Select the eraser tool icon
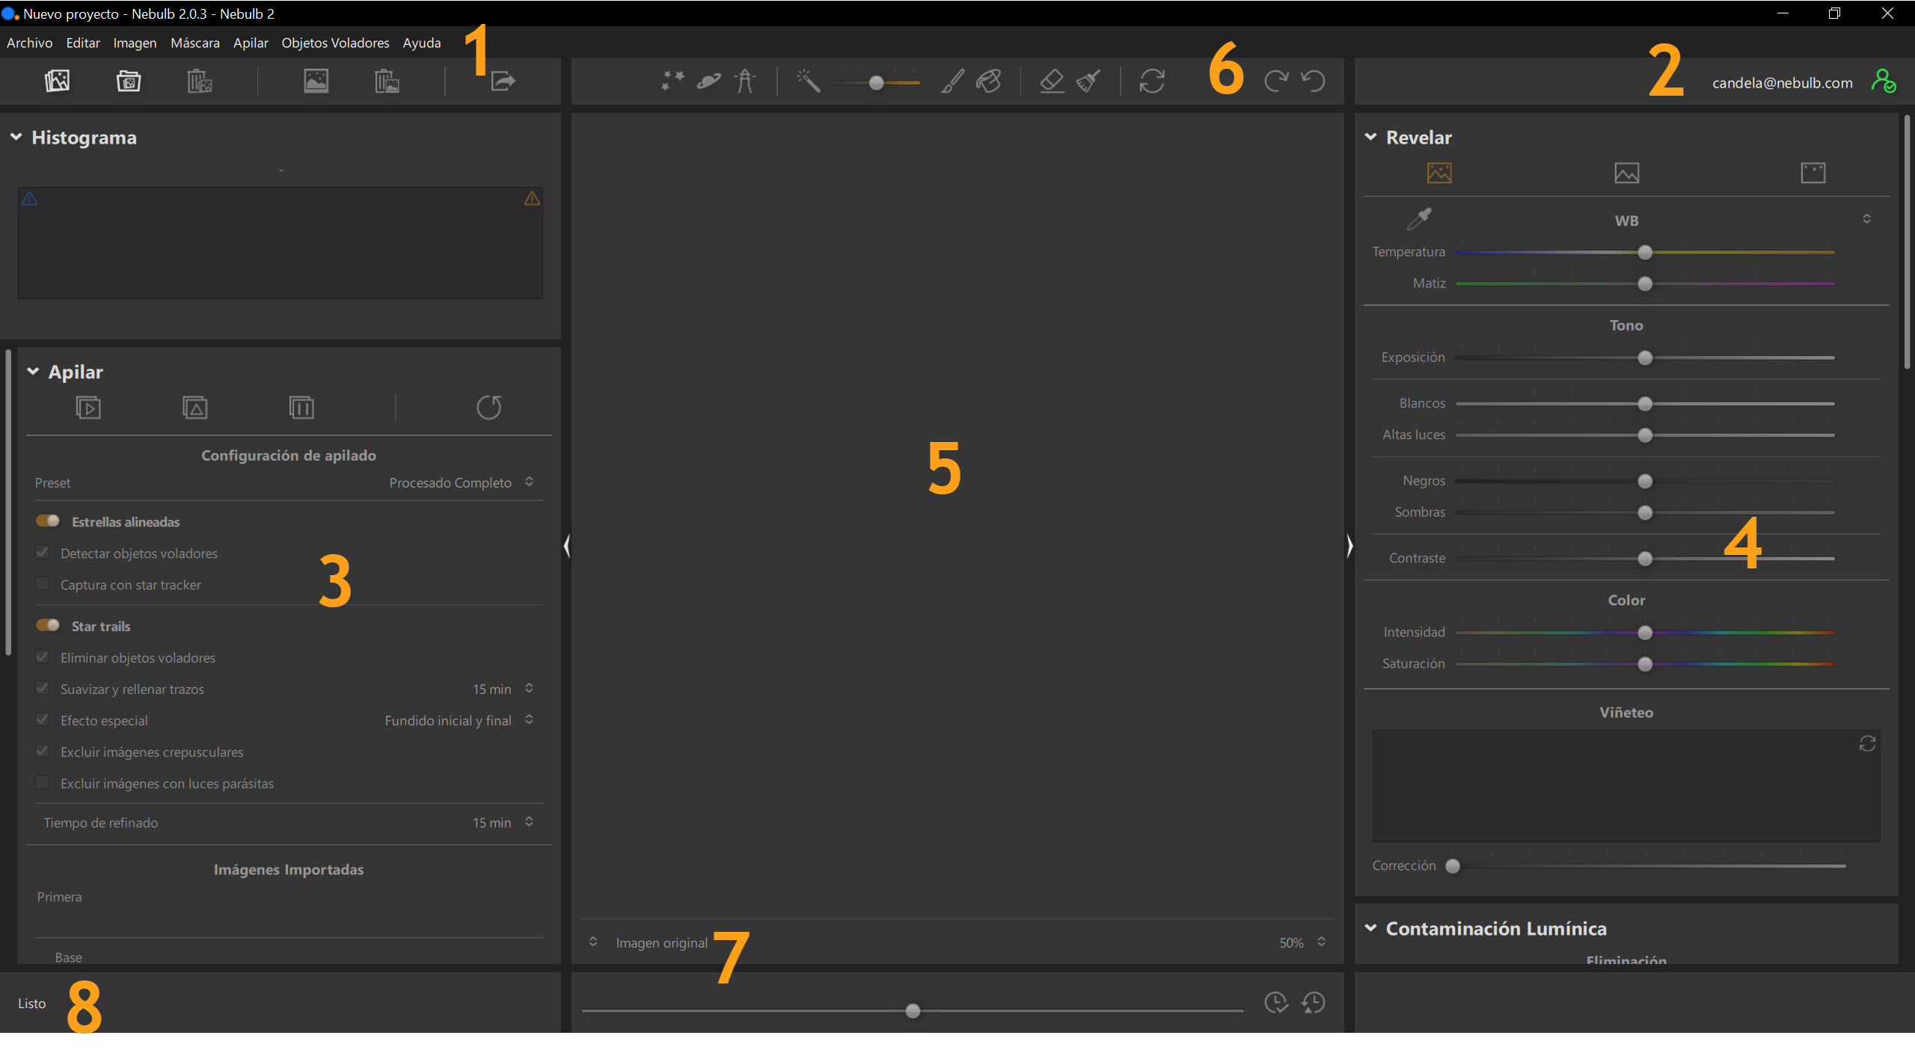The height and width of the screenshot is (1059, 1915). pyautogui.click(x=1051, y=81)
